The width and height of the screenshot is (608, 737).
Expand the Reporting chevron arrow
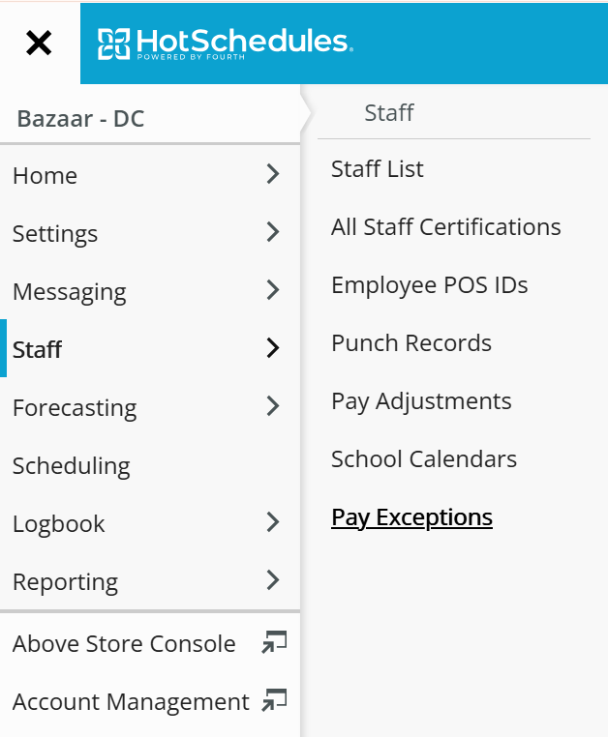[273, 579]
